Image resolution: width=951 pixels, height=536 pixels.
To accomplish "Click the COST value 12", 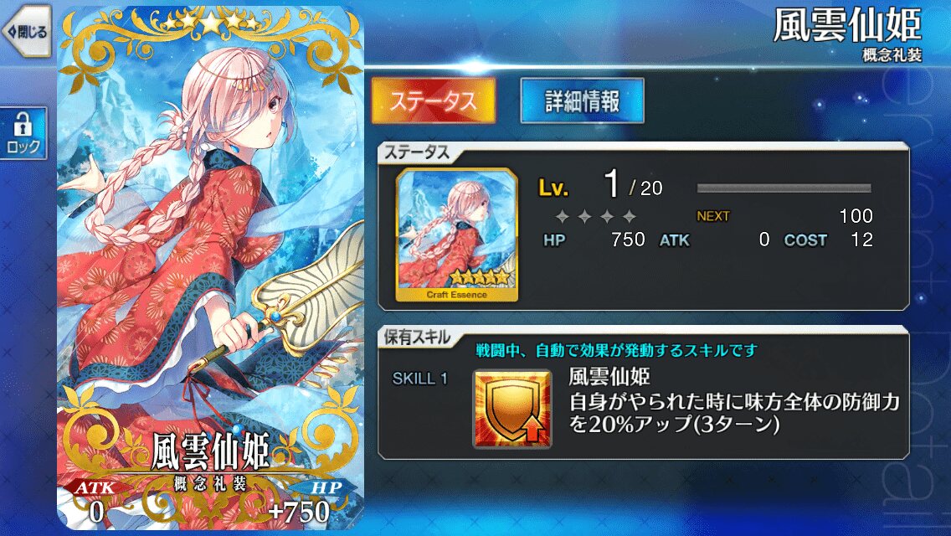I will [x=862, y=240].
